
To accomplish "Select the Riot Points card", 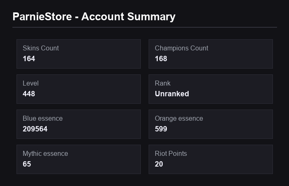I will pos(211,159).
